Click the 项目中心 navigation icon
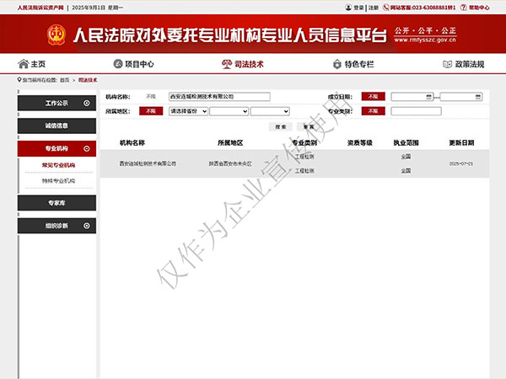The height and width of the screenshot is (379, 506). coord(117,64)
